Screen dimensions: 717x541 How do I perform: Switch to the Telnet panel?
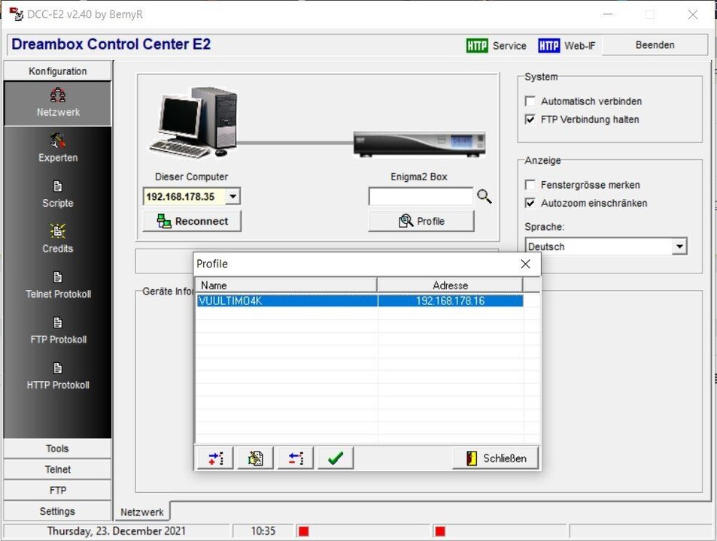pos(57,469)
